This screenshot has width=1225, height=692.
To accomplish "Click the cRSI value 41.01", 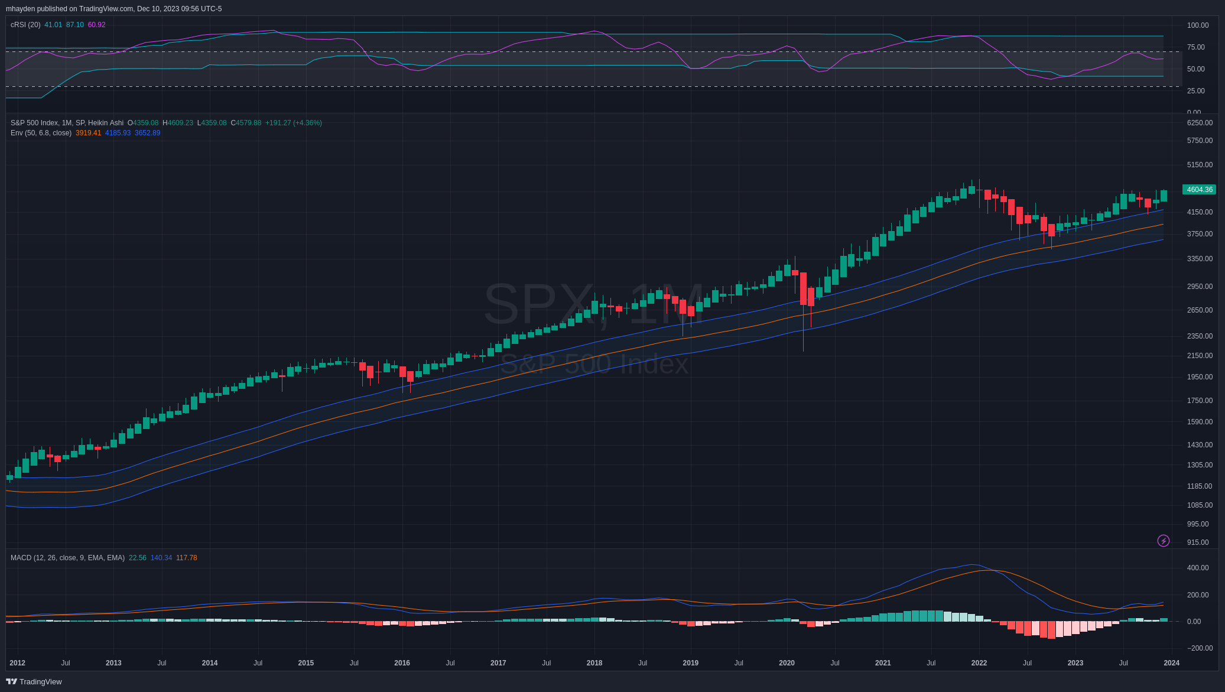I will coord(53,25).
